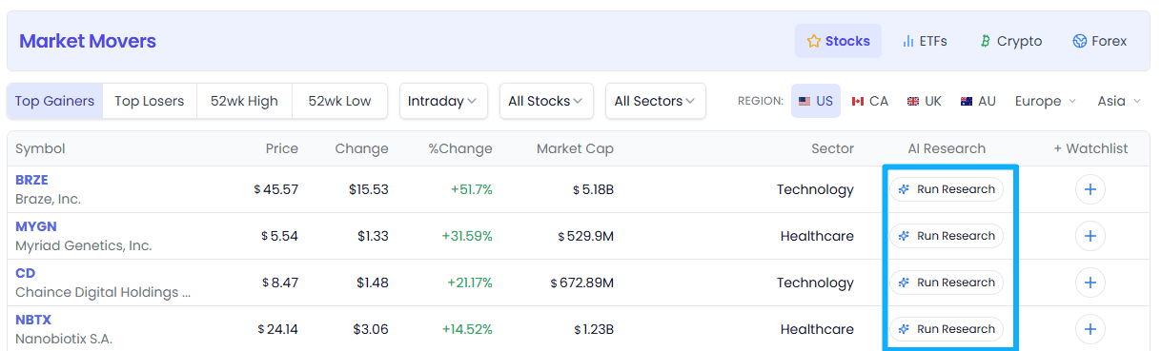Open the BRZE ticker link
This screenshot has width=1161, height=351.
[x=31, y=180]
